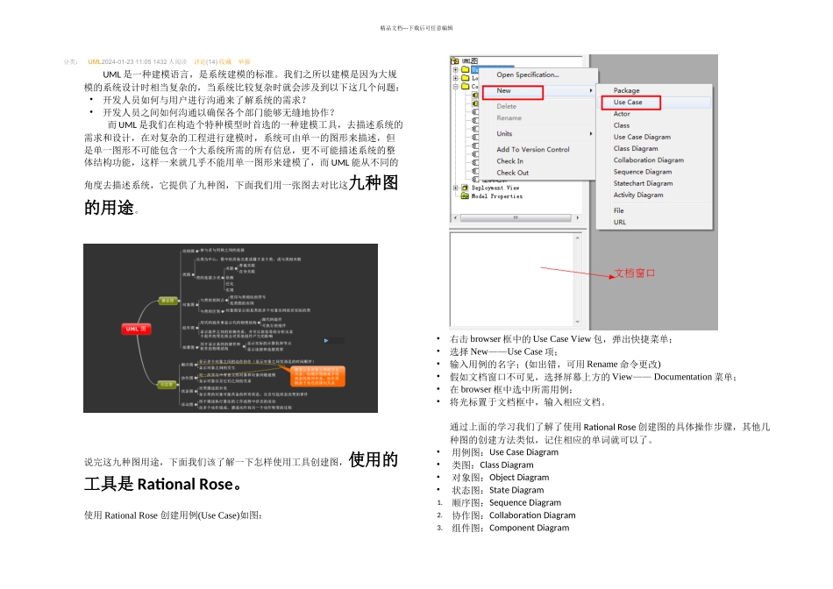Viewport: 833px width, 589px height.
Task: Click the text '顺序图: Sequence Diagram'
Action: point(507,503)
